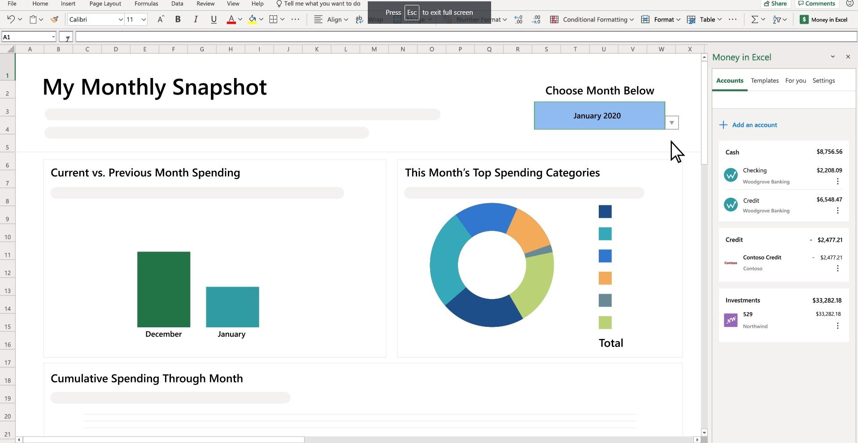Select column H header
This screenshot has height=443, width=858.
(231, 49)
